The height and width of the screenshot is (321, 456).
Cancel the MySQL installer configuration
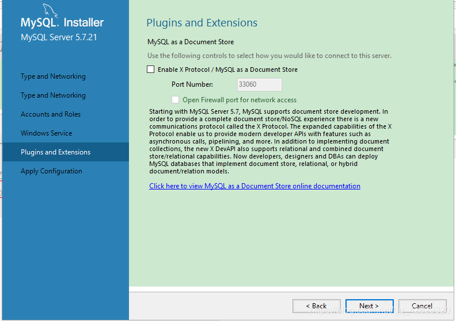[x=422, y=306]
